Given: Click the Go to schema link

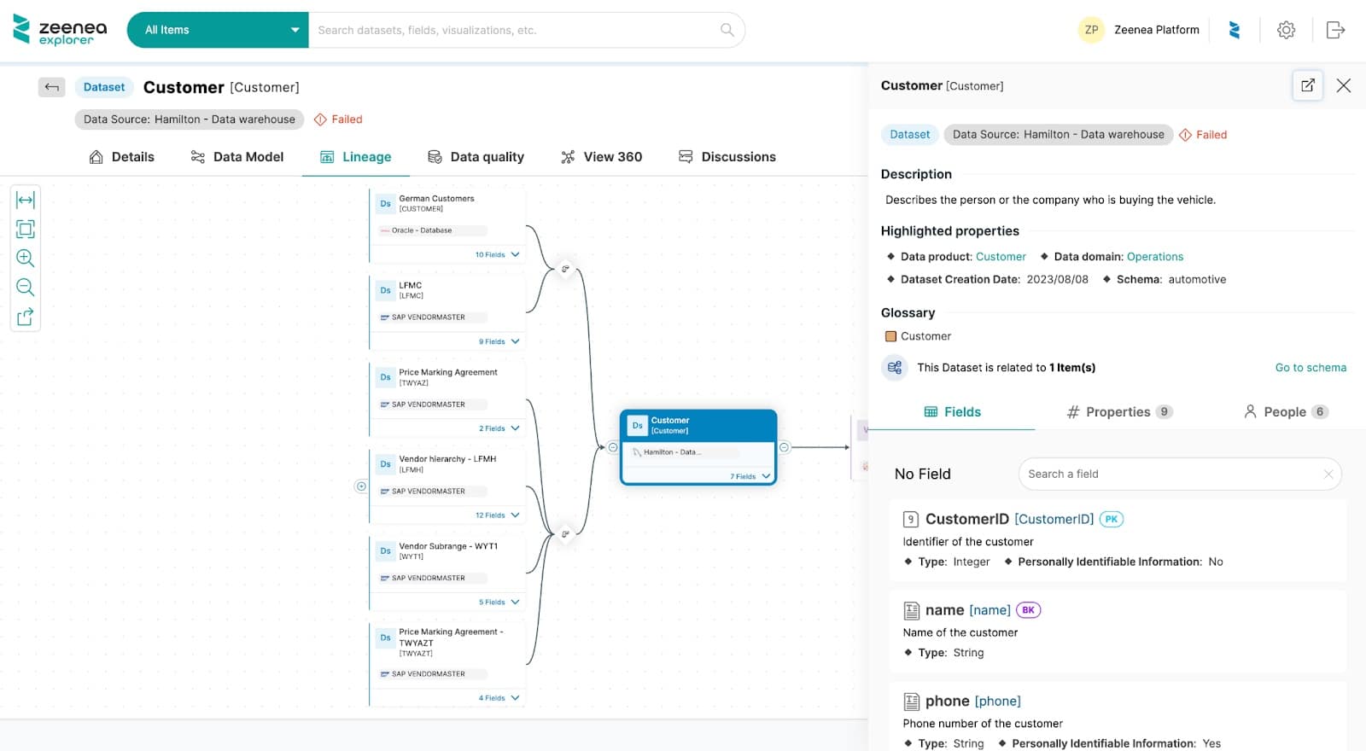Looking at the screenshot, I should pyautogui.click(x=1310, y=368).
